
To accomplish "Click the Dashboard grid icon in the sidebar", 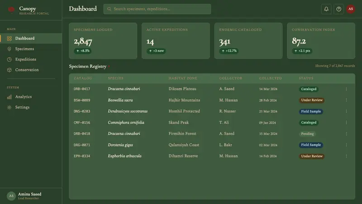I will 9,39.
